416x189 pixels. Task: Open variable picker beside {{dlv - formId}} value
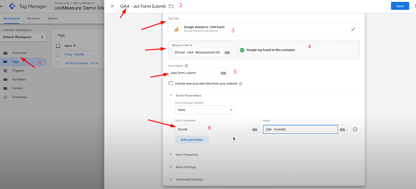pos(342,129)
